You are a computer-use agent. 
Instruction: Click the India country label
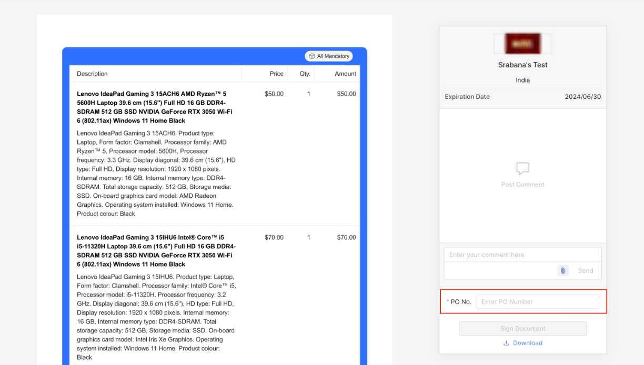(x=523, y=80)
